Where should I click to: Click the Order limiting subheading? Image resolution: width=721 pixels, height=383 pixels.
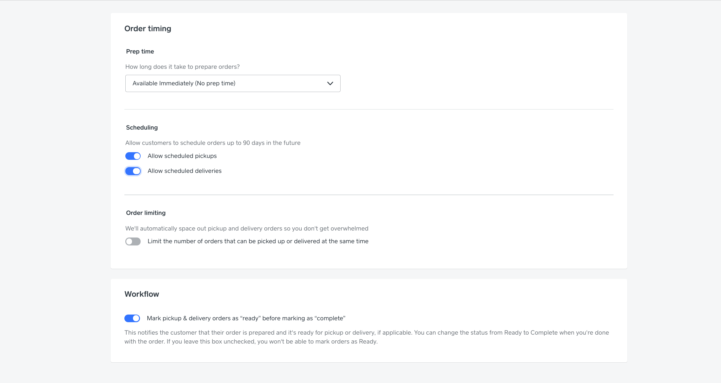(x=146, y=213)
